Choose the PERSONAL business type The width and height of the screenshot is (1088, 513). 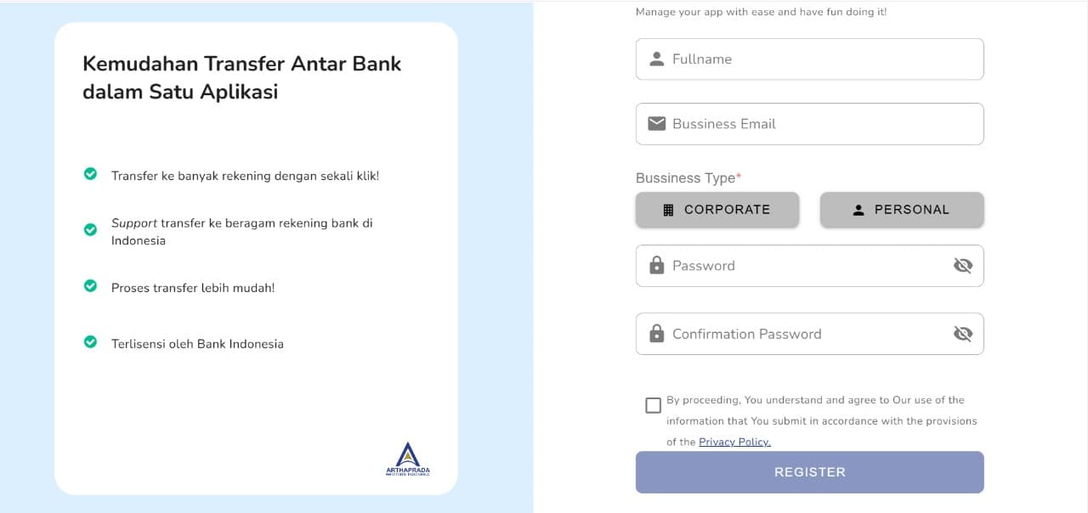[x=902, y=210]
